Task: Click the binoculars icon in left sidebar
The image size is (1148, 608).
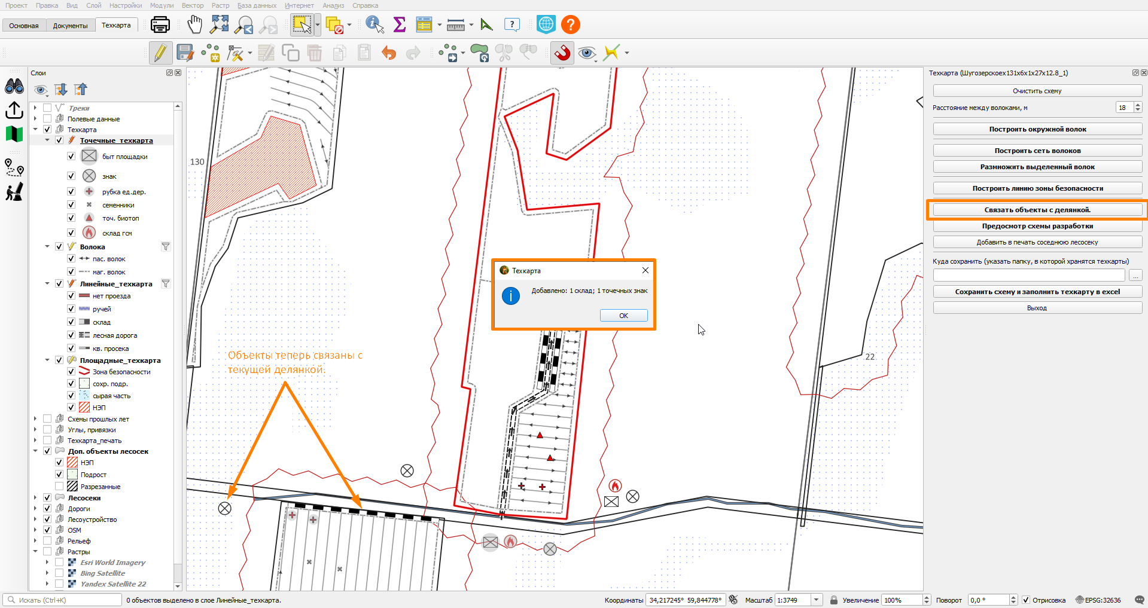Action: pyautogui.click(x=14, y=87)
